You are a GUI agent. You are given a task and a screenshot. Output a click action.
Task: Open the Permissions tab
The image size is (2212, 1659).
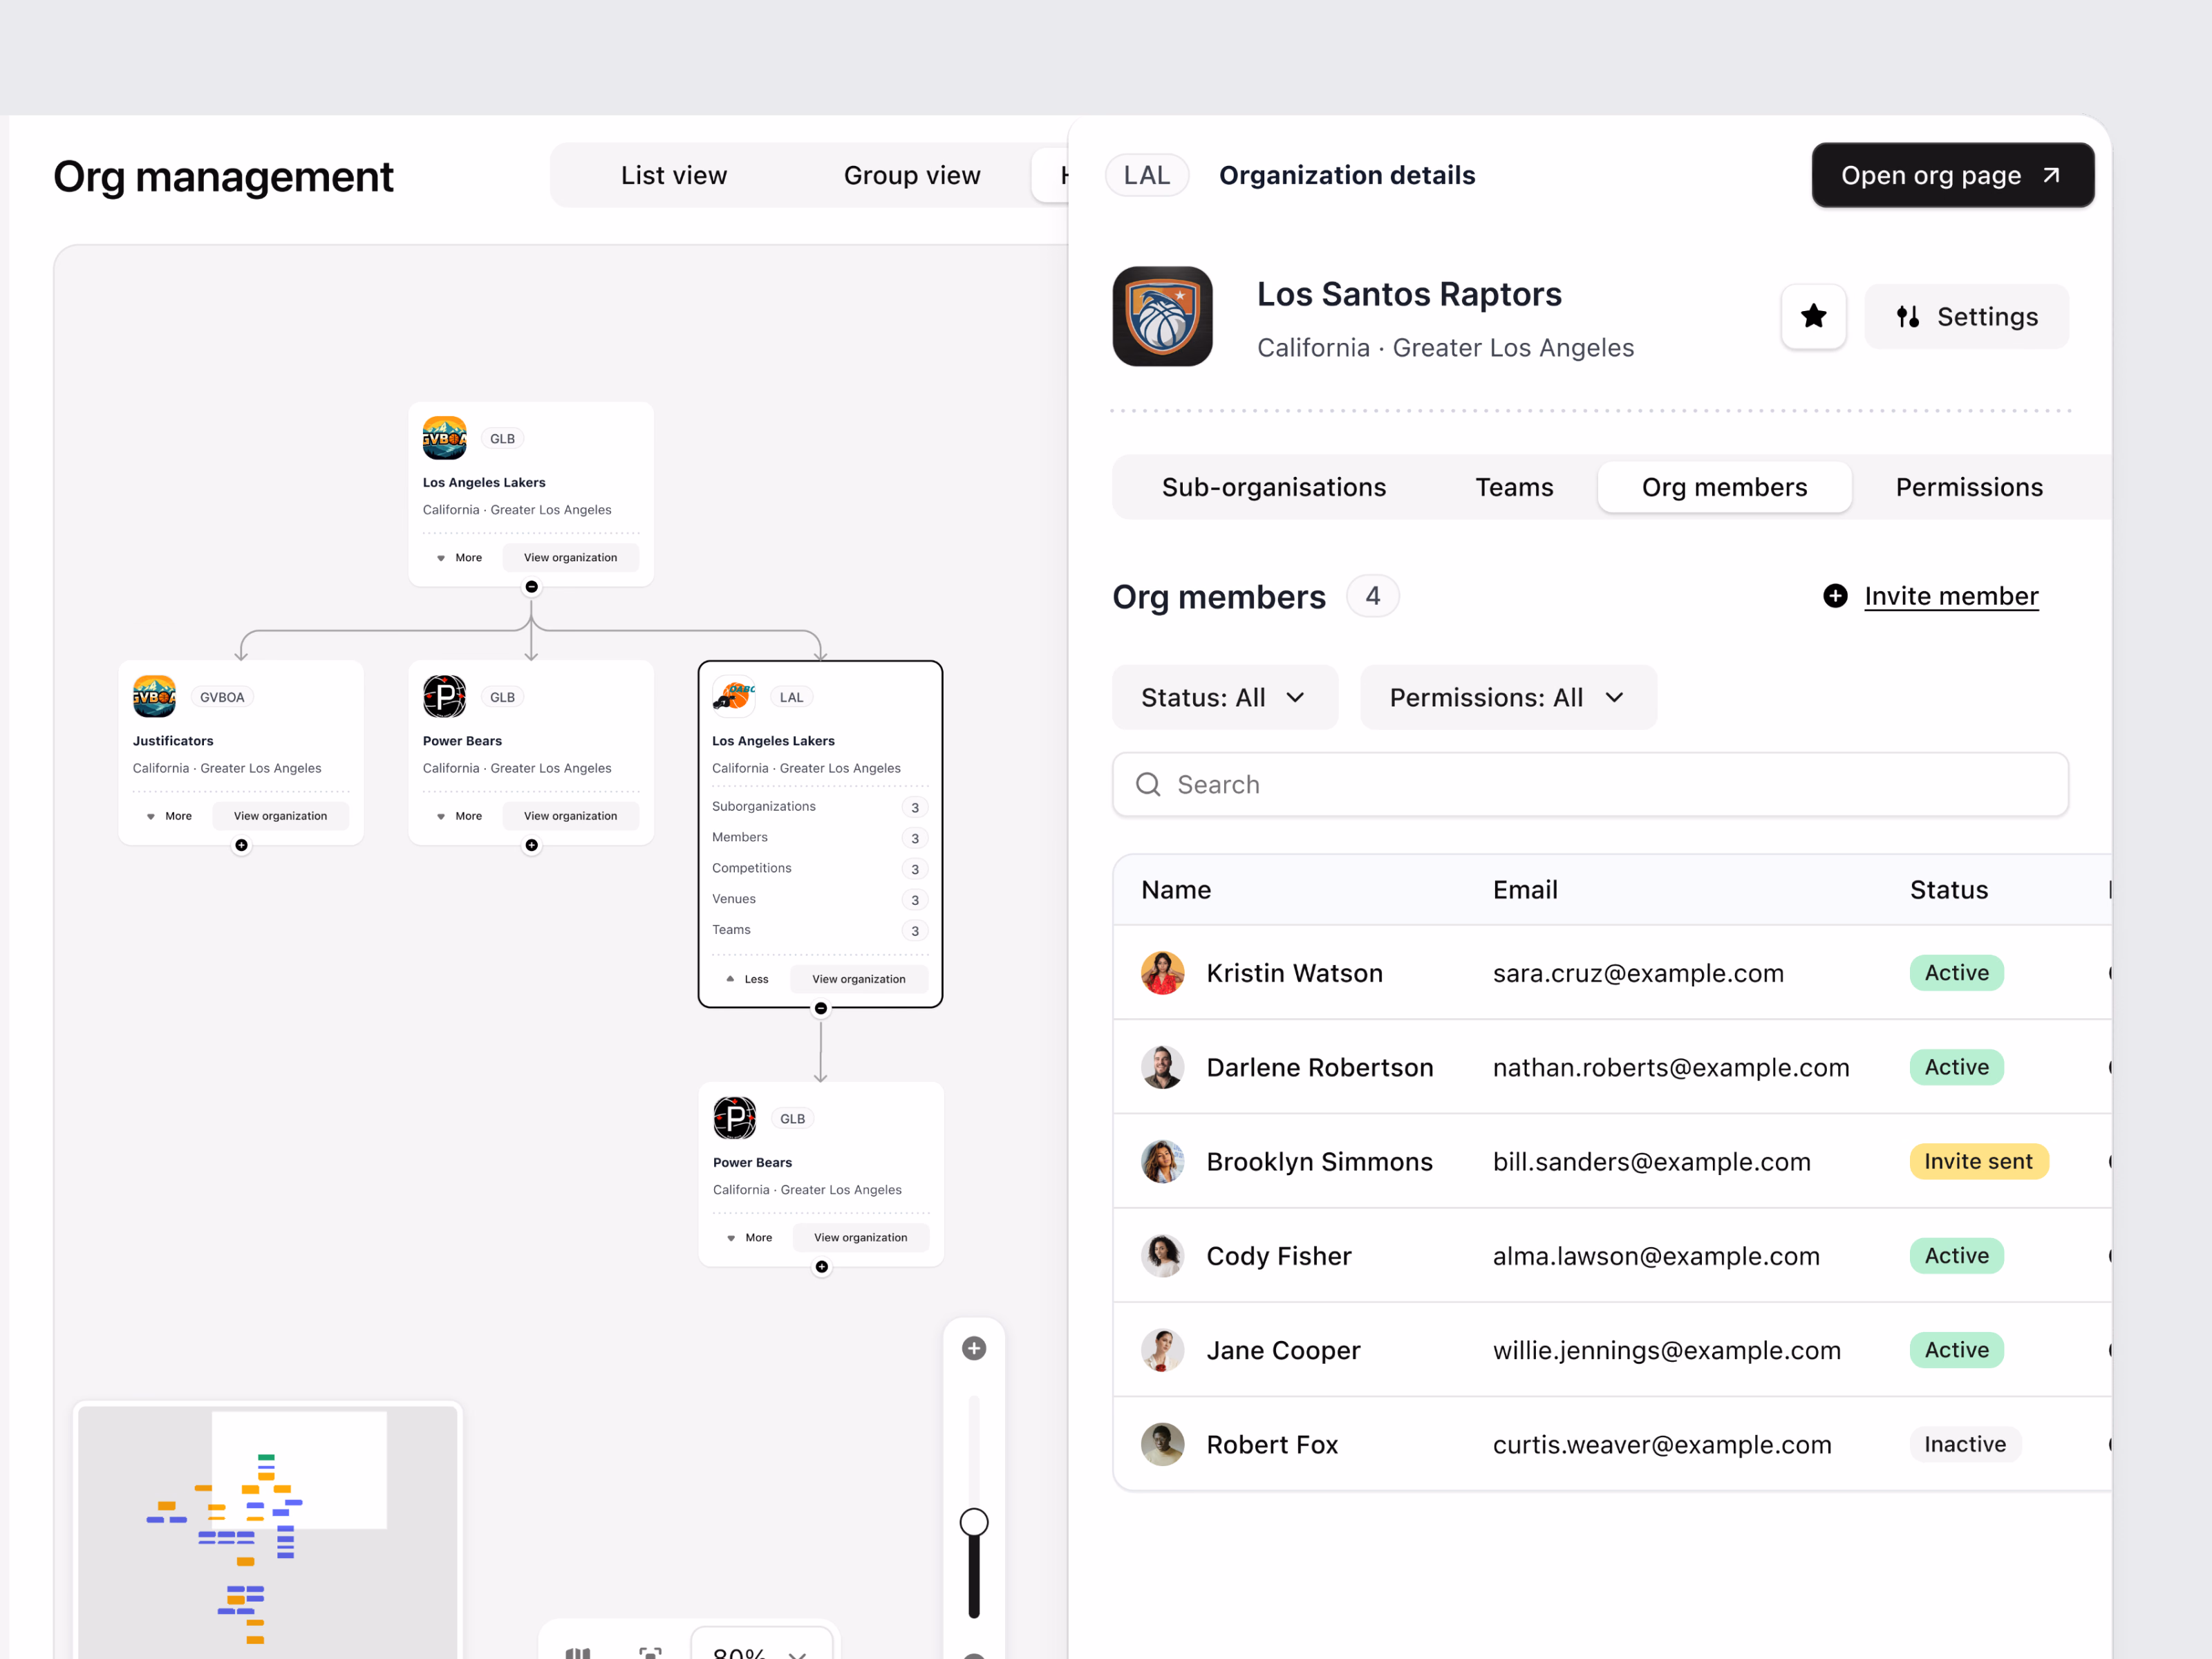pos(1969,487)
